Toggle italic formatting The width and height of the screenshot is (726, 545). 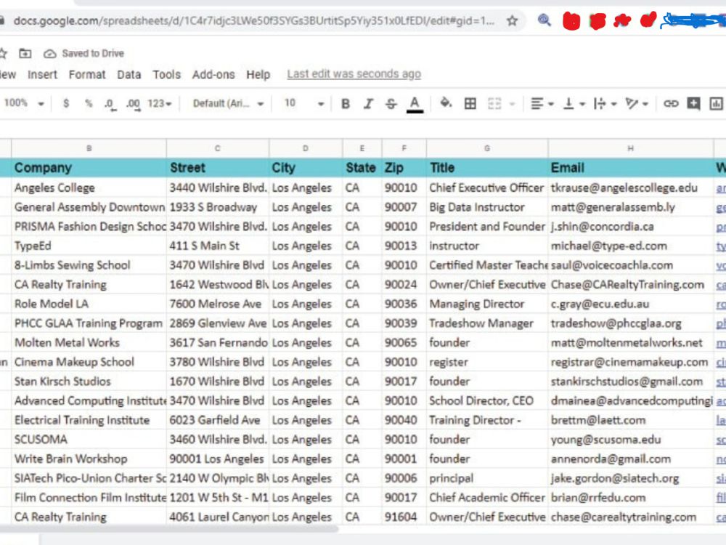[x=368, y=103]
